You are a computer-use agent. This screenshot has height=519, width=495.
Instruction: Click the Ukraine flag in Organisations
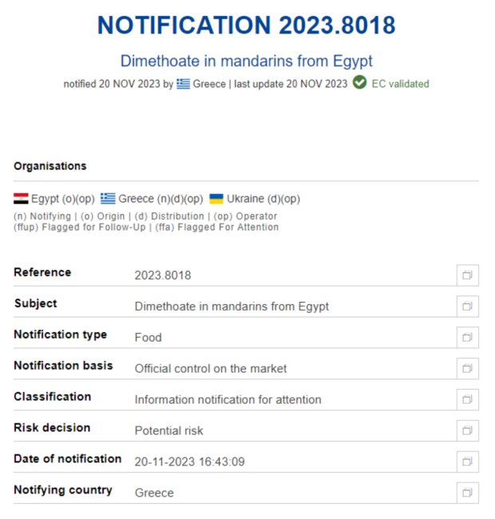click(216, 199)
